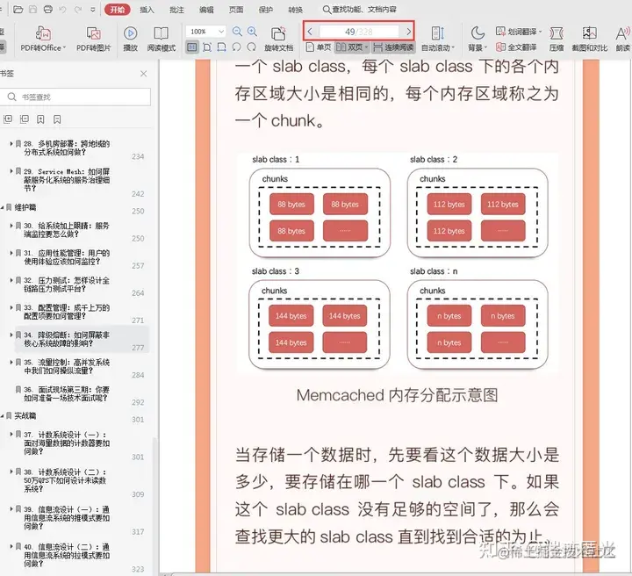Open the 转换 tab
The height and width of the screenshot is (576, 632).
tap(296, 10)
